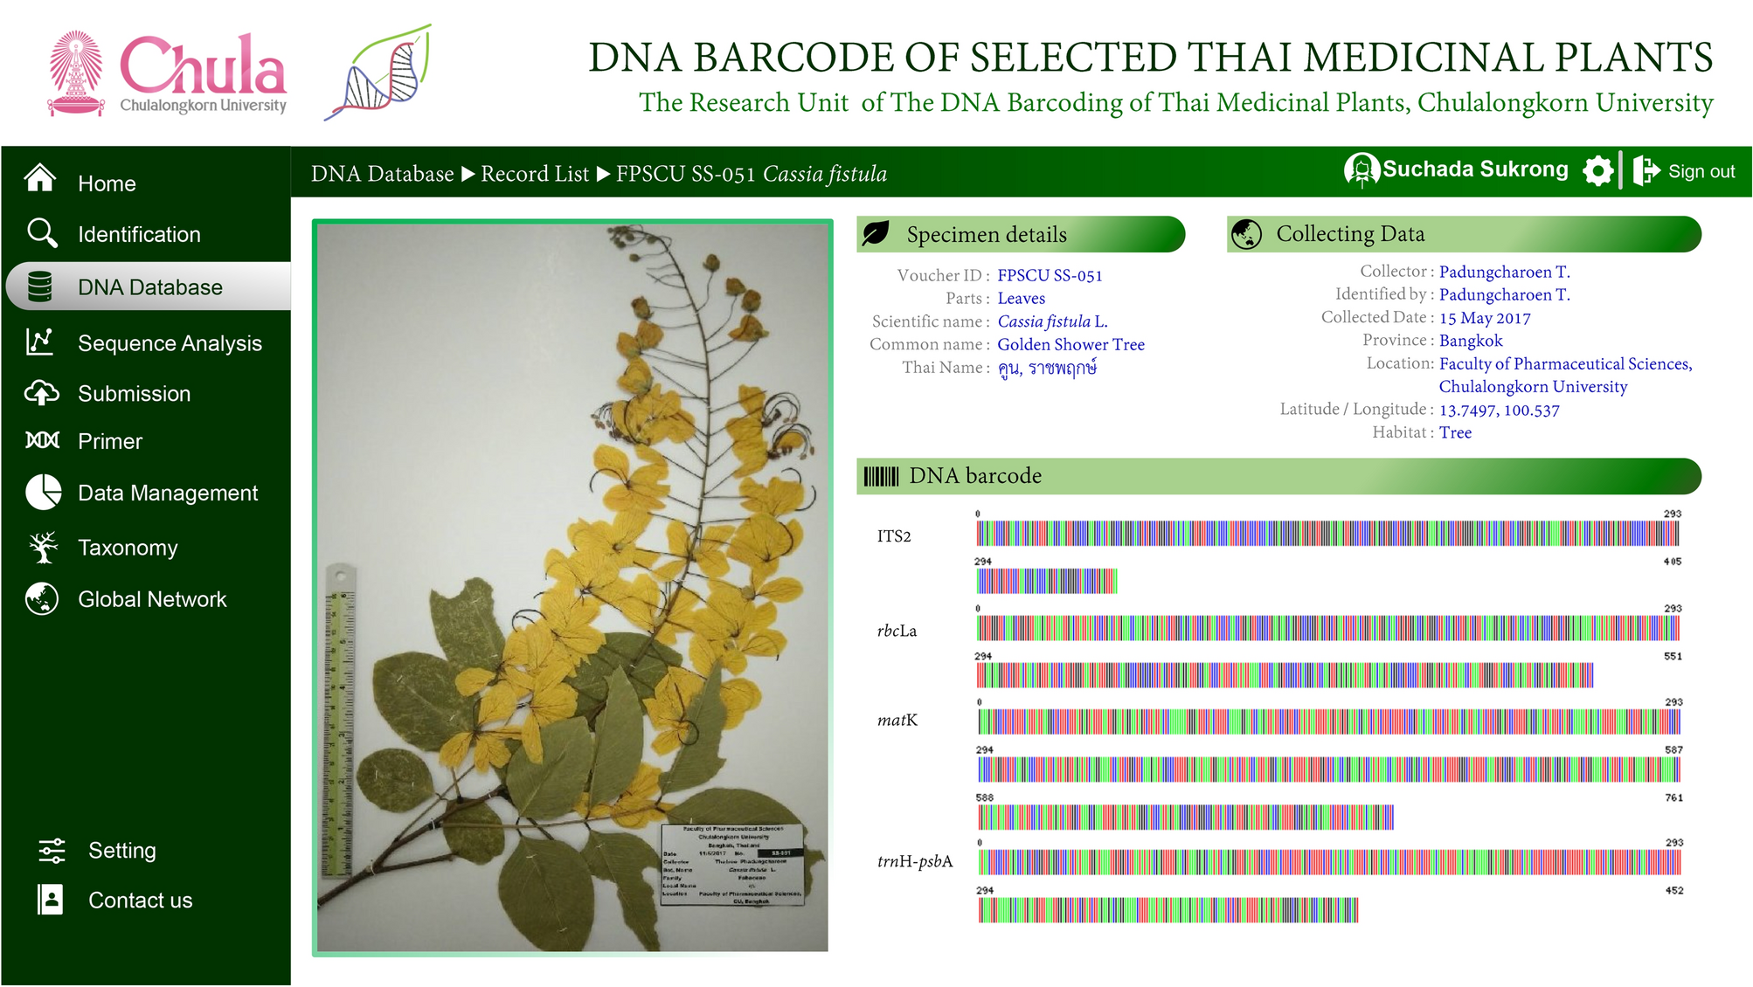Image resolution: width=1753 pixels, height=987 pixels.
Task: Click the Data Management pie icon
Action: coord(43,493)
